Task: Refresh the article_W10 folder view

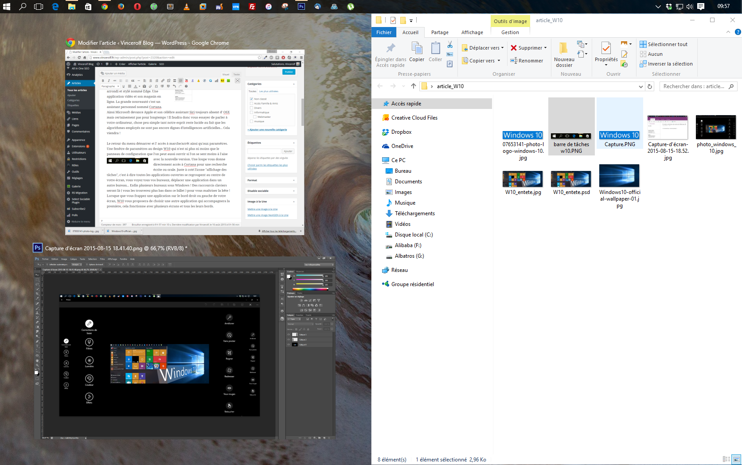Action: click(650, 86)
